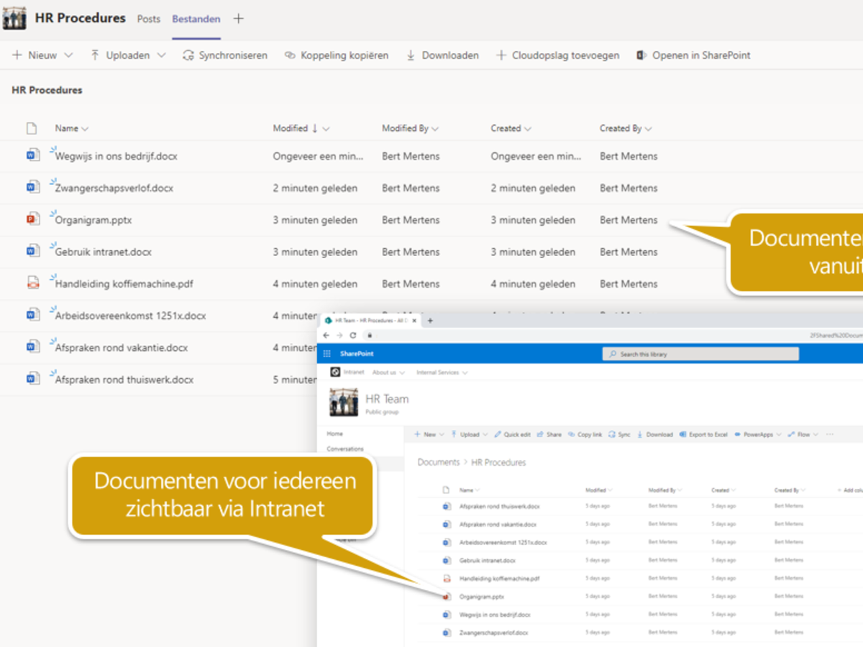863x647 pixels.
Task: Click the HR Procedures team avatar icon
Action: click(14, 18)
